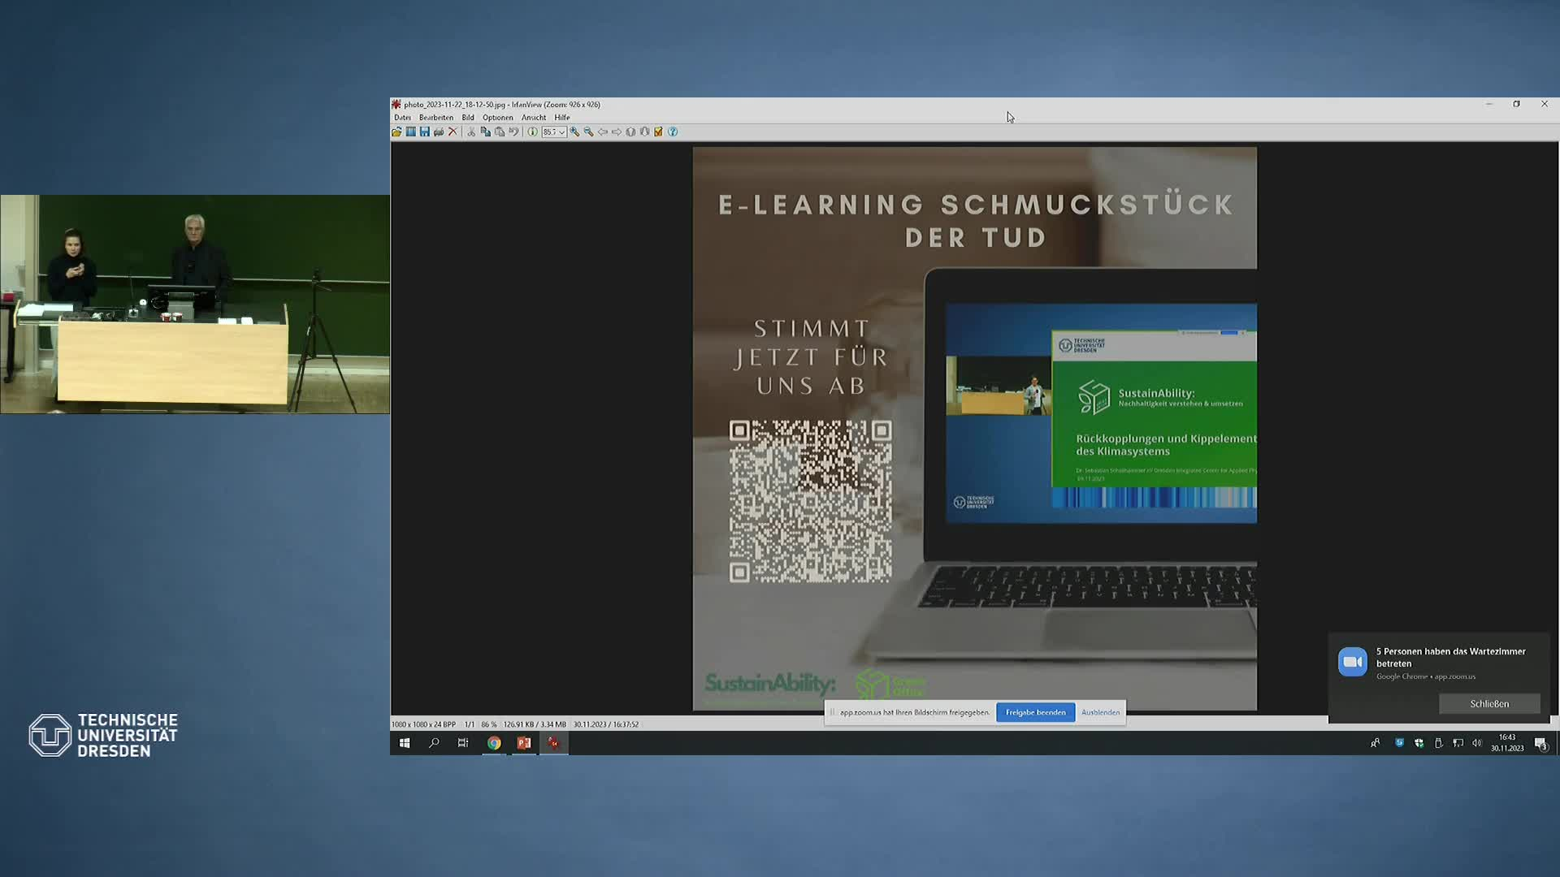This screenshot has width=1560, height=877.
Task: Click the Open file icon in IrfanView toolbar
Action: tap(396, 132)
